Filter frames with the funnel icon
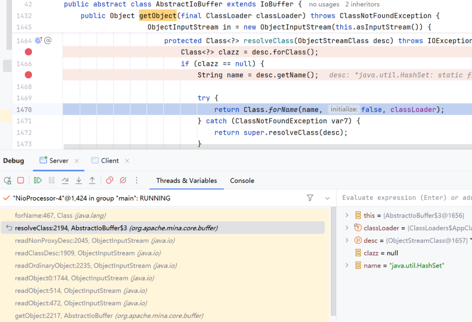This screenshot has height=322, width=472. (x=310, y=198)
